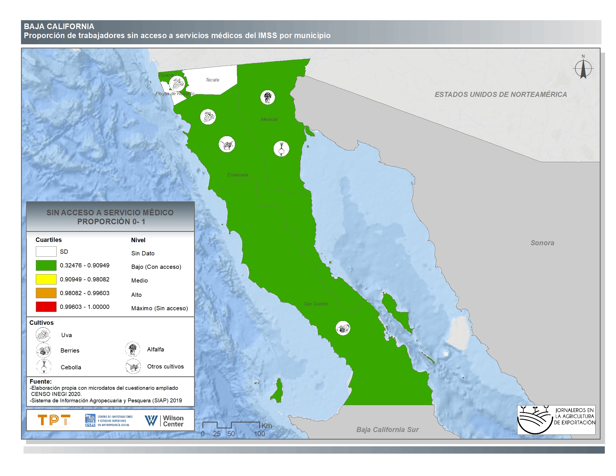Click the Alfalfa legend icon
Screen dimensions: 616x476
coord(132,349)
